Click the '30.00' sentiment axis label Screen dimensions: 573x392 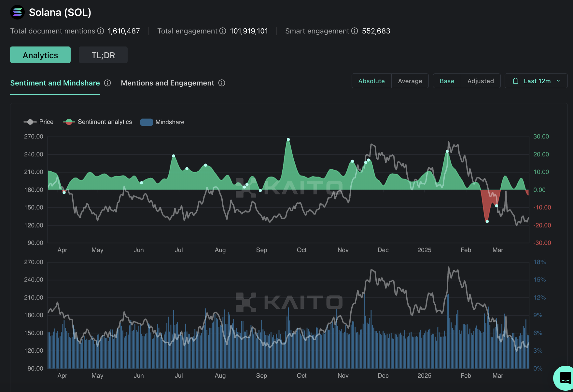541,137
